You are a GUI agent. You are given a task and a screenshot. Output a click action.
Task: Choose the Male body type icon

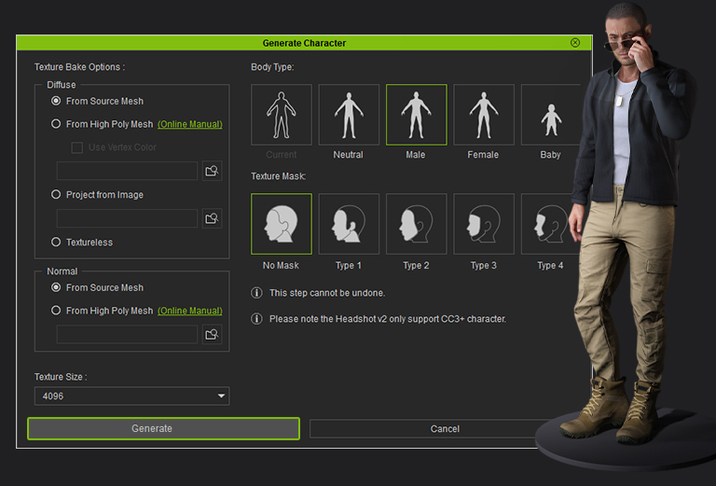click(416, 115)
